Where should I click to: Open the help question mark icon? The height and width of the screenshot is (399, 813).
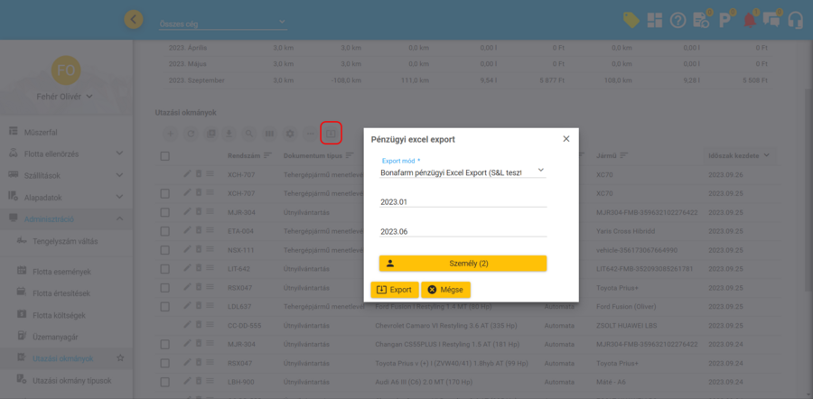pos(677,19)
